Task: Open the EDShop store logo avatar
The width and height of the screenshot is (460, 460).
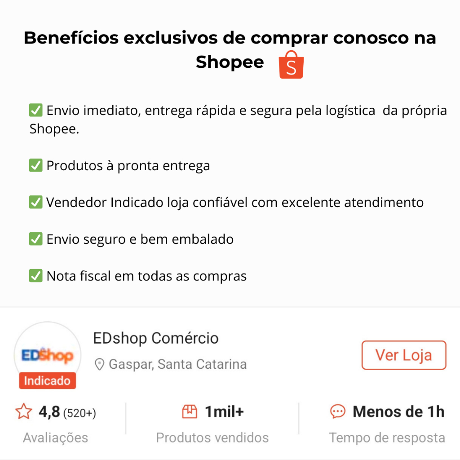Action: pyautogui.click(x=47, y=355)
